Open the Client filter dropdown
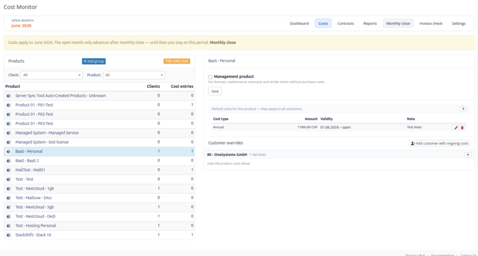The image size is (478, 256). [51, 75]
